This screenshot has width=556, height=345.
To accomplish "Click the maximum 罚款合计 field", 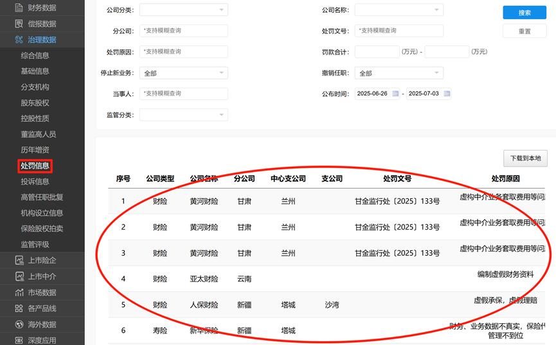I will pos(447,52).
